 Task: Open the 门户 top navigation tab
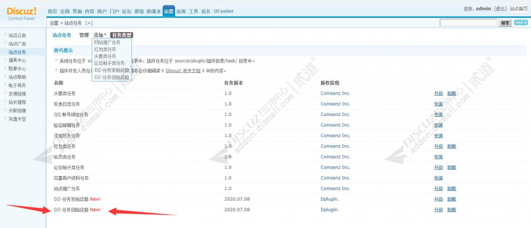click(114, 11)
